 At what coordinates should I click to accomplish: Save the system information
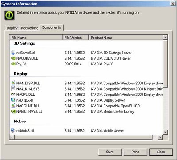[110, 152]
